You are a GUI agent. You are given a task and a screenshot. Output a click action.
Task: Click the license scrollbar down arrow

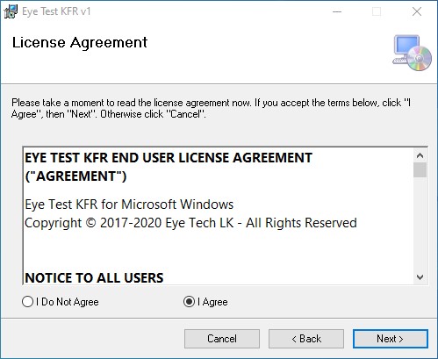pos(420,277)
